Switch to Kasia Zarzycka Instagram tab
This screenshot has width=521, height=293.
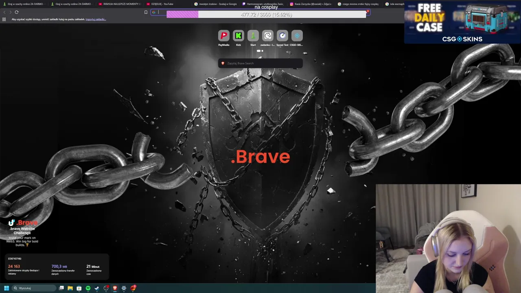(311, 4)
